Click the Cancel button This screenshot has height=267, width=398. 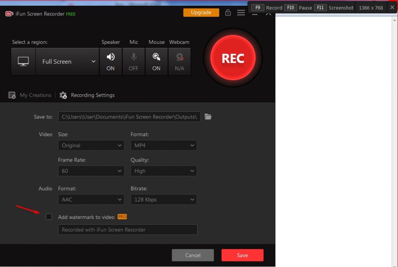click(193, 255)
